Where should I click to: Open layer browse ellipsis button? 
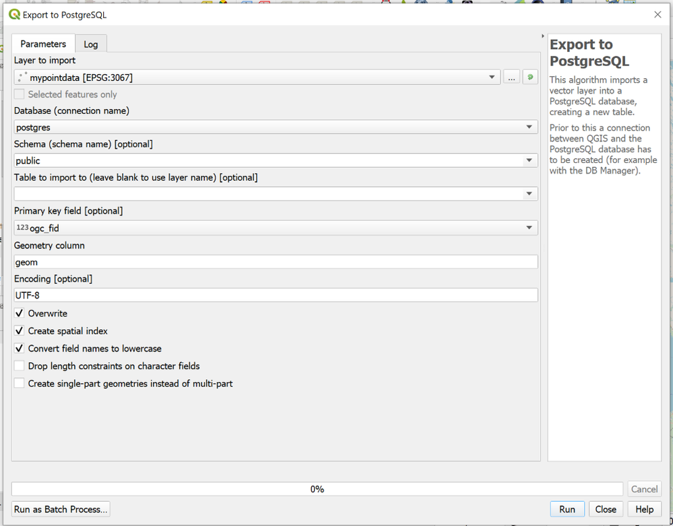pyautogui.click(x=512, y=77)
